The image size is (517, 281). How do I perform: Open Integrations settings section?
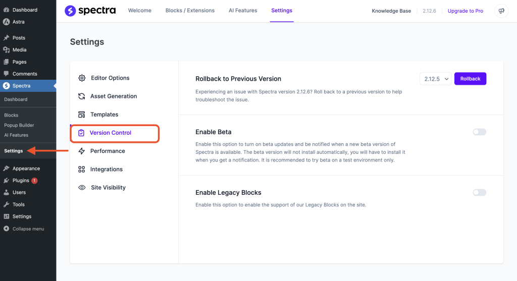point(107,170)
